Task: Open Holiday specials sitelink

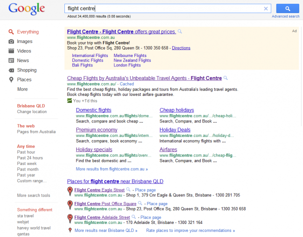Action: 94,150
